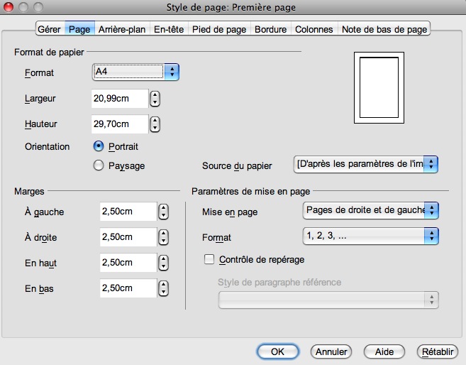Image resolution: width=466 pixels, height=365 pixels.
Task: Choose the Paysage orientation option
Action: pos(99,165)
